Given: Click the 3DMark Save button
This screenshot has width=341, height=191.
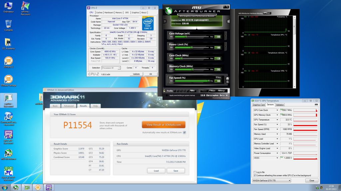Looking at the screenshot, I should pyautogui.click(x=176, y=171).
